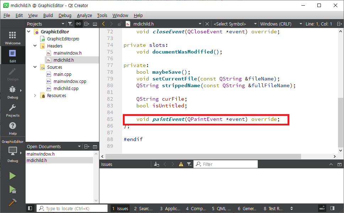Open the Debug menu
This screenshot has height=213, width=344.
pos(65,15)
